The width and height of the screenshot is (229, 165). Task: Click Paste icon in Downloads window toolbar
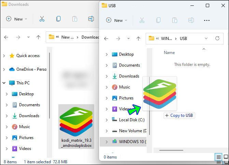tap(75, 19)
